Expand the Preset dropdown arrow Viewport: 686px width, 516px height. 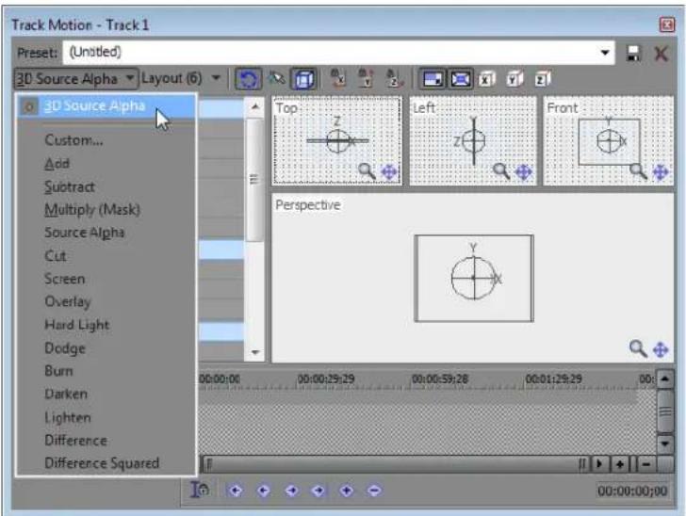click(605, 53)
